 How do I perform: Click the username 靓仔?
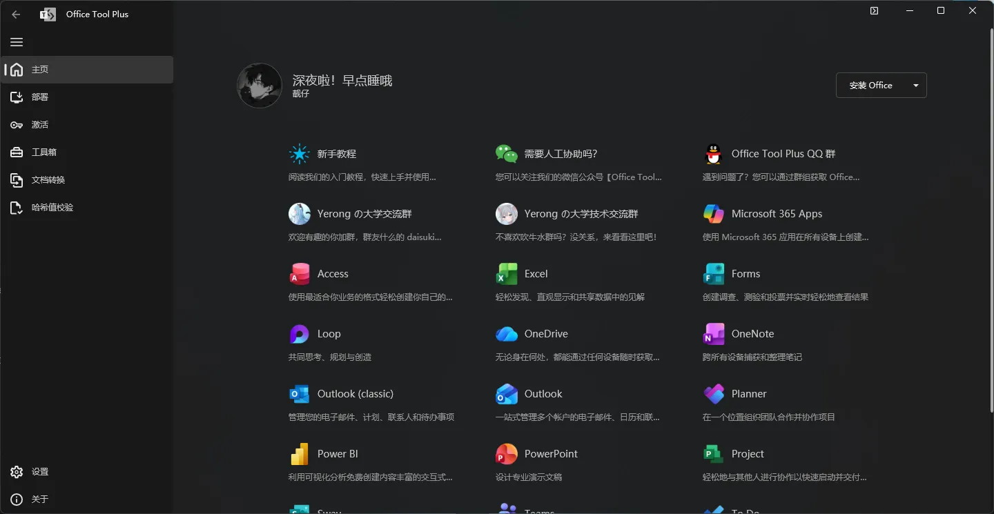tap(301, 94)
